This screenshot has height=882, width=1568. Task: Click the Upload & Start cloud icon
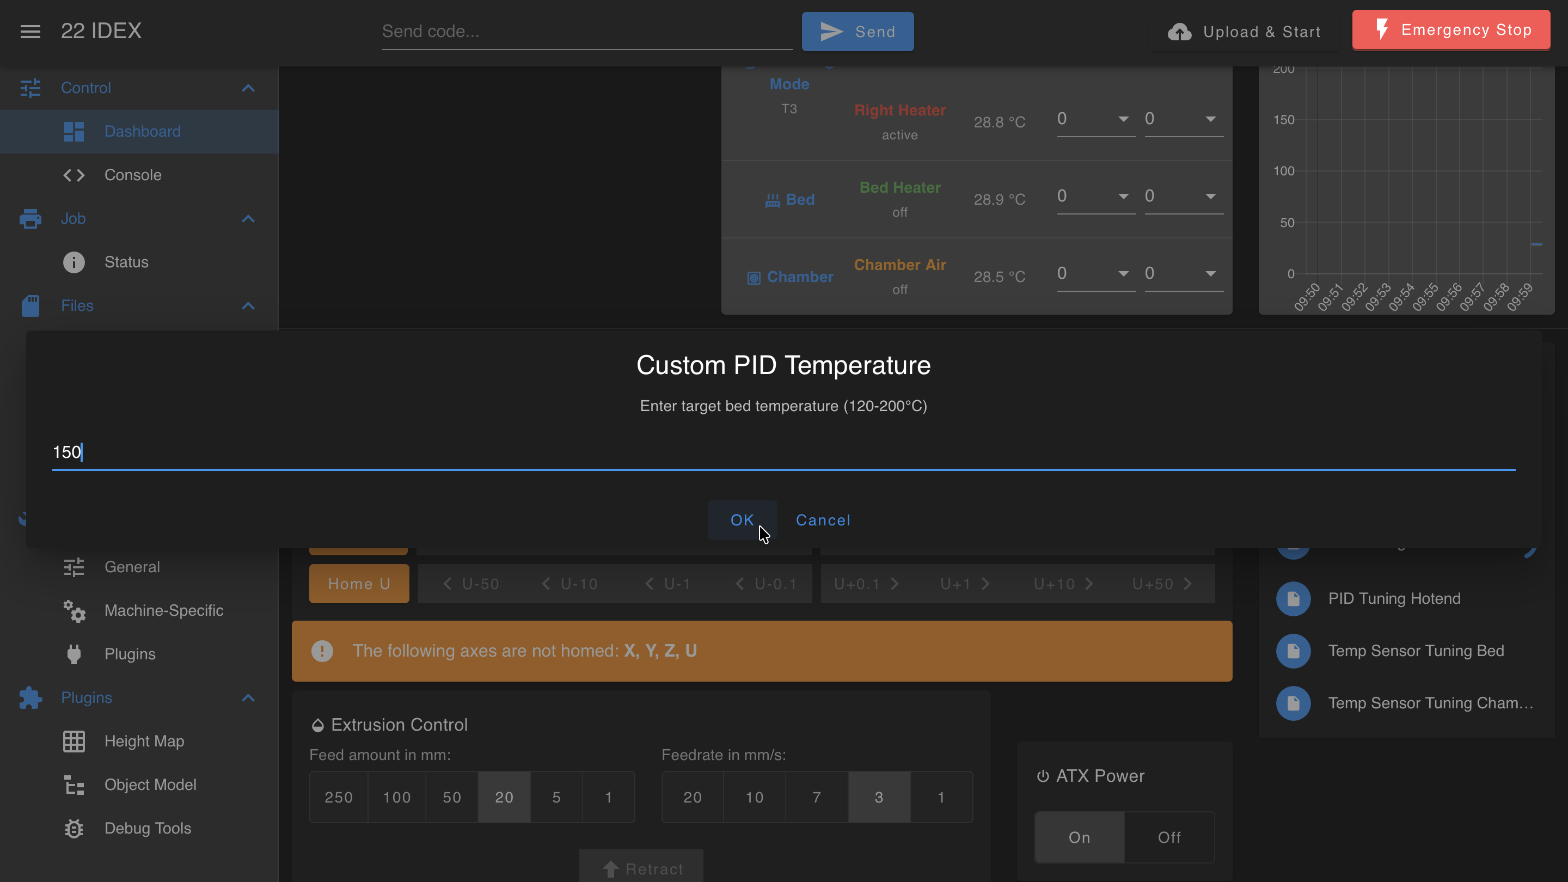coord(1179,32)
